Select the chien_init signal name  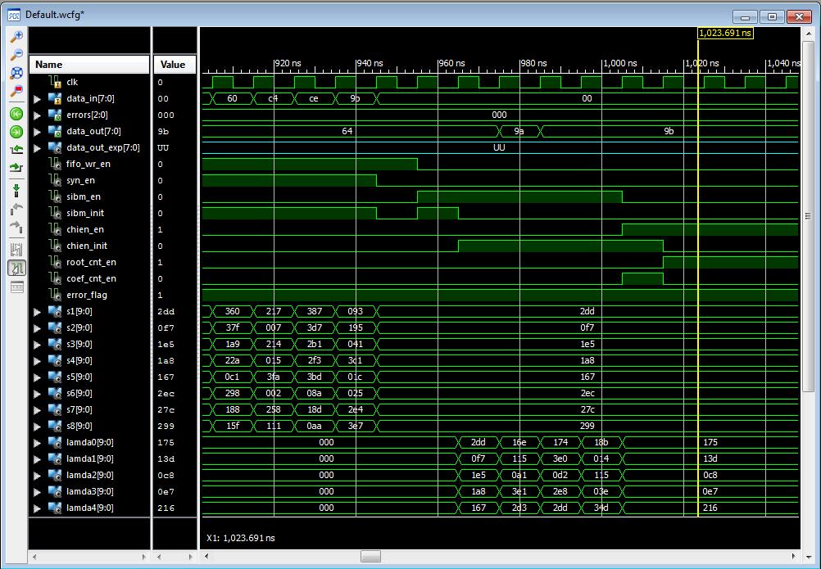coord(87,246)
